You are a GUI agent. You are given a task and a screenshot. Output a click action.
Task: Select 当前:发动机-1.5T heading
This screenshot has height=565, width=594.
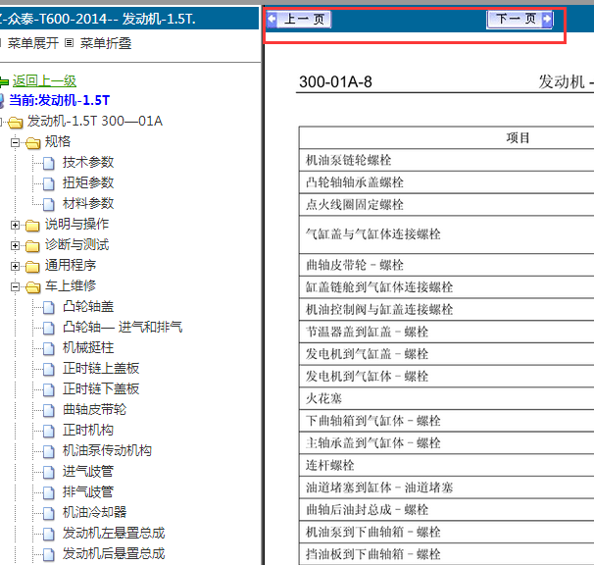(60, 100)
